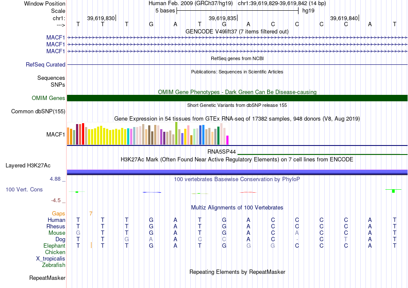Select the OMIM Genes side label

pos(49,98)
